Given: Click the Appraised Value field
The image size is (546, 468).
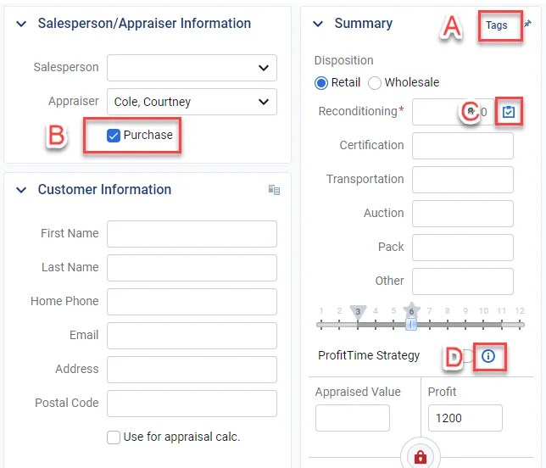Looking at the screenshot, I should pyautogui.click(x=352, y=418).
